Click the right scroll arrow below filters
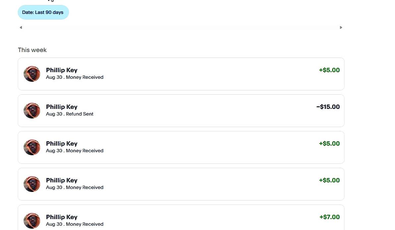Screen dimensions: 395x230 tap(341, 27)
